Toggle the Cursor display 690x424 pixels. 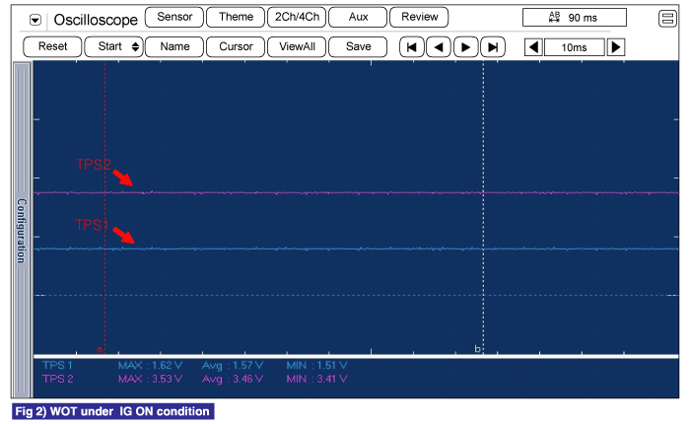coord(236,46)
